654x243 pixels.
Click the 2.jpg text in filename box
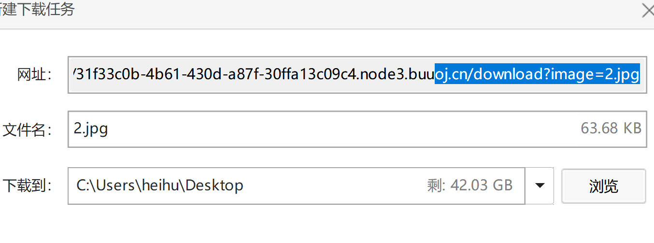tap(91, 129)
